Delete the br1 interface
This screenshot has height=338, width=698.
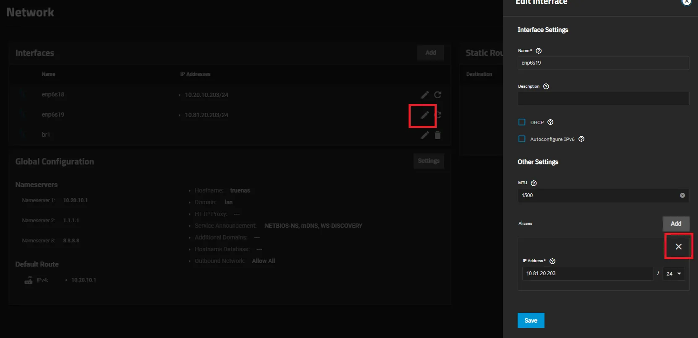(x=438, y=135)
